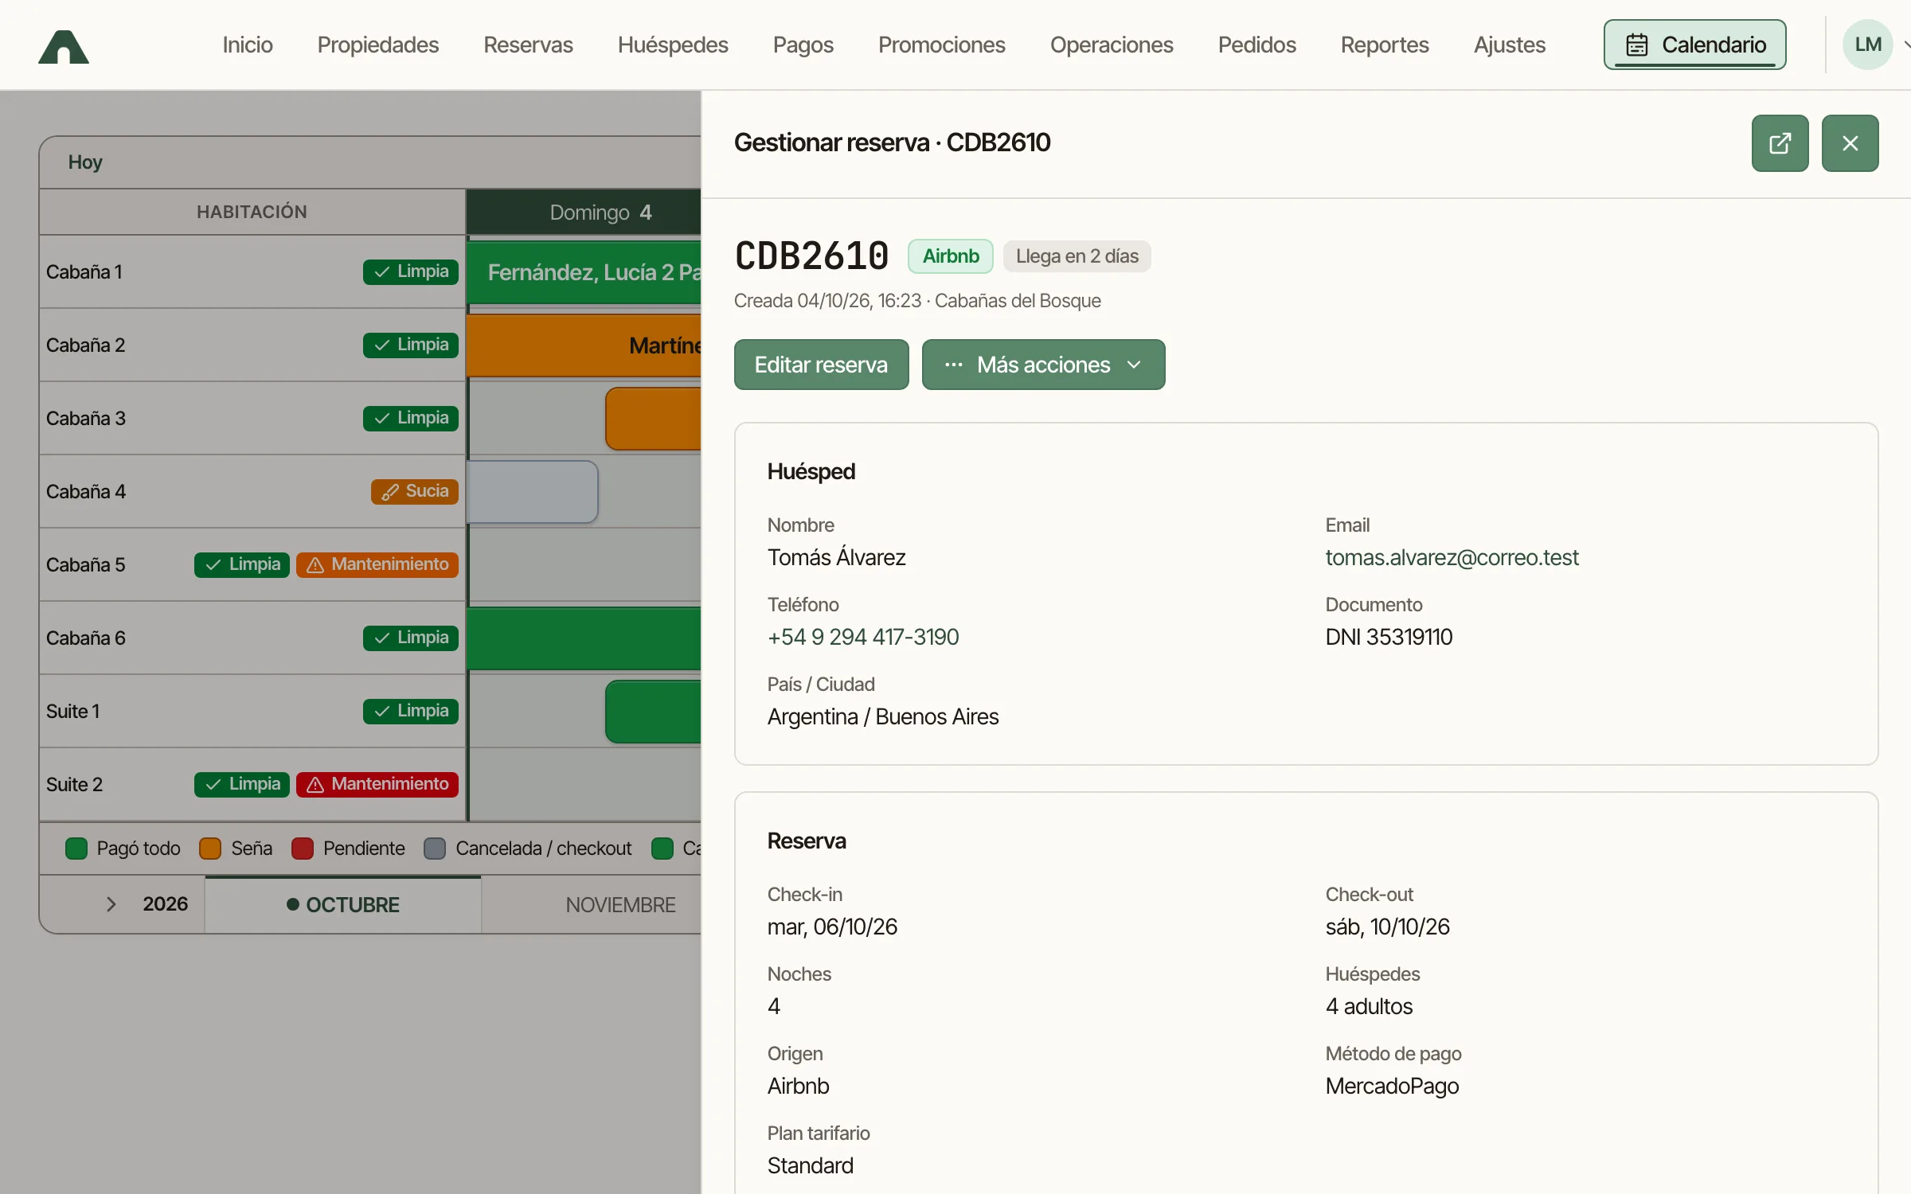
Task: Click the Limpia badge on Cabaña 6
Action: point(411,638)
